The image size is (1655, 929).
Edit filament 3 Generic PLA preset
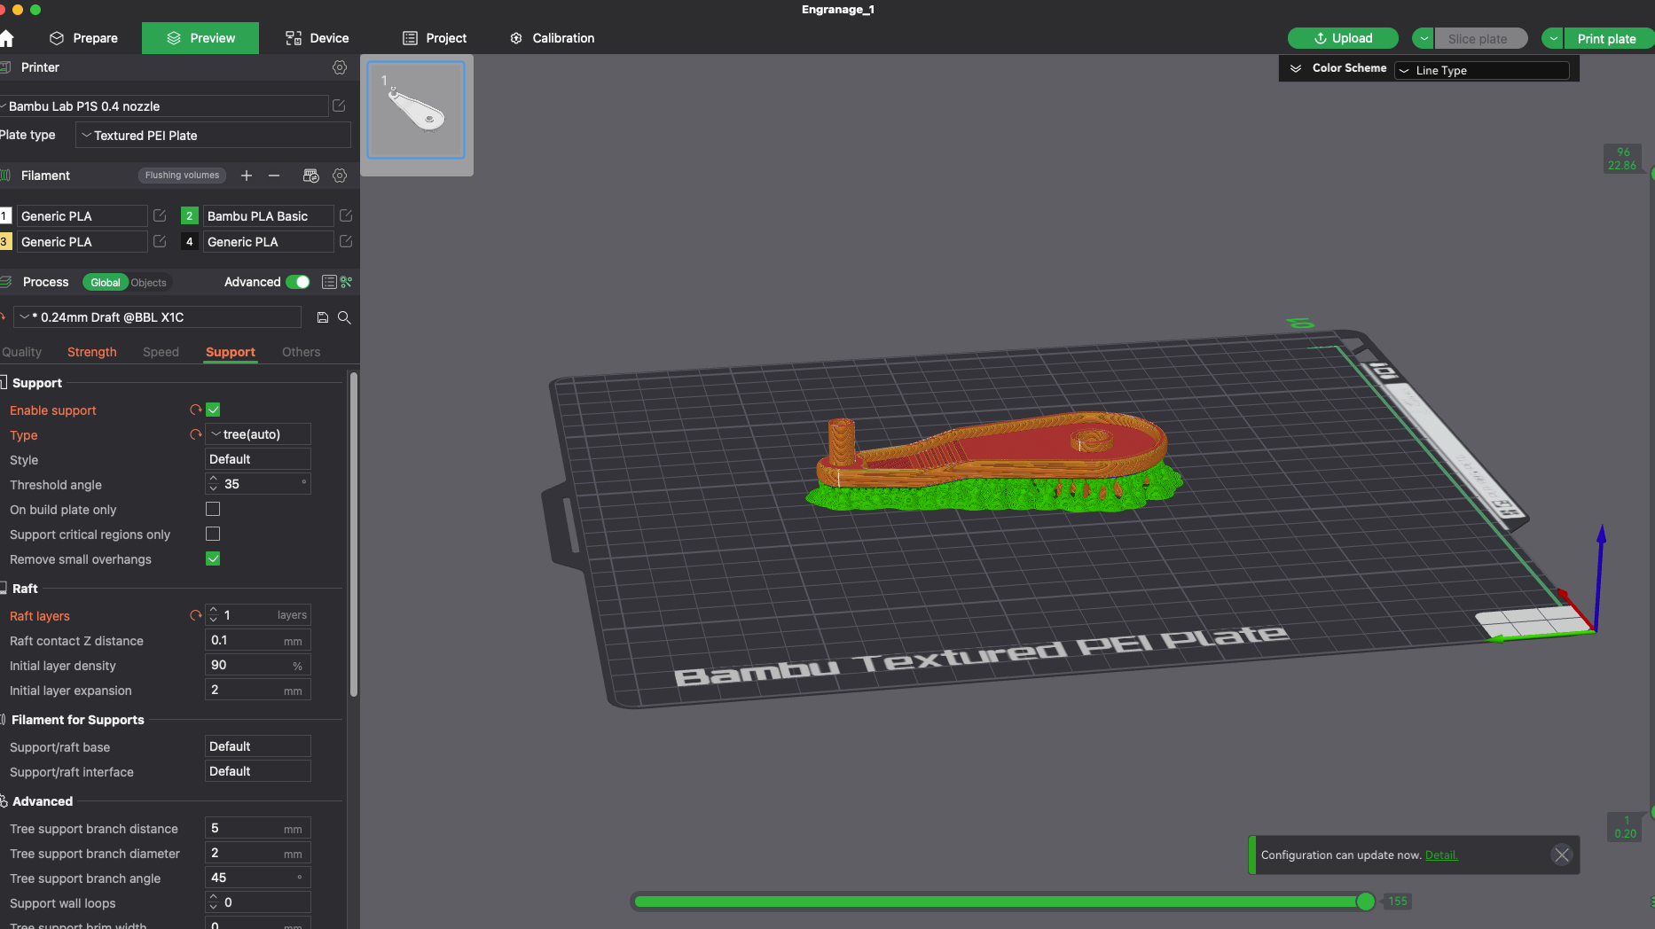coord(160,241)
